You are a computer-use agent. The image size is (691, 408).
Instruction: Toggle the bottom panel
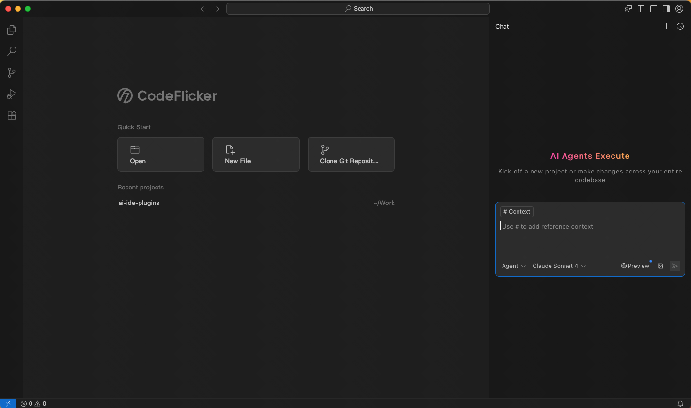coord(654,9)
